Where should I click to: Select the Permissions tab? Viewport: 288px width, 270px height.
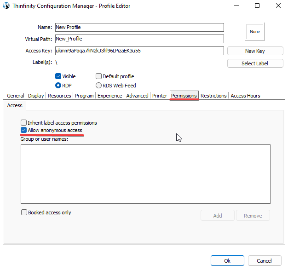(184, 96)
